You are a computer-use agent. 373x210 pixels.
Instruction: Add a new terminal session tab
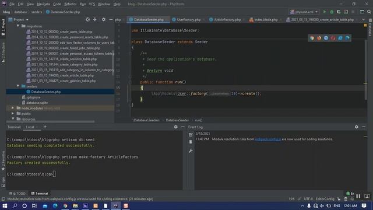pos(45,127)
